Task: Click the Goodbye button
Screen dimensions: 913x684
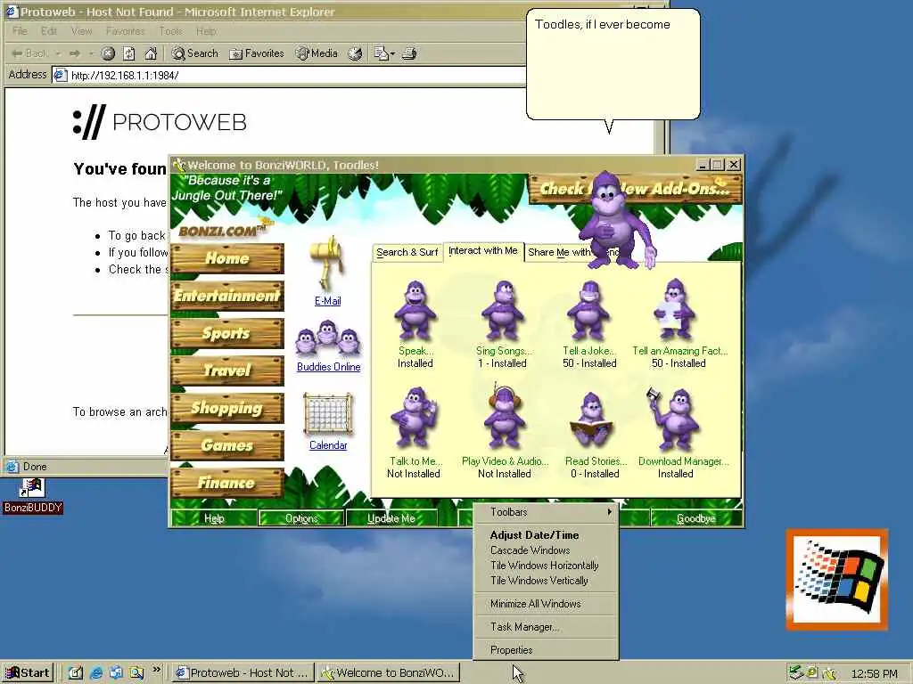Action: [696, 518]
